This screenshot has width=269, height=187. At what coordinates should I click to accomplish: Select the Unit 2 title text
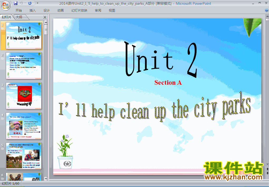(161, 59)
